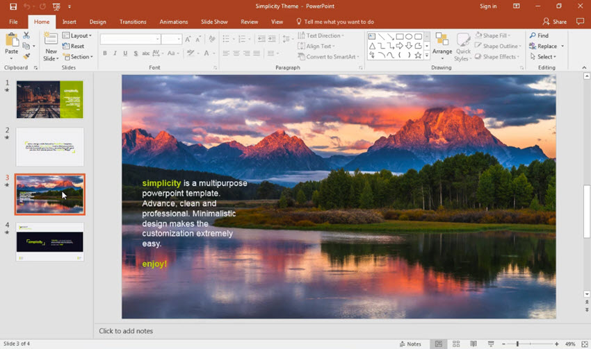Image resolution: width=591 pixels, height=349 pixels.
Task: Open the Section dropdown
Action: tap(78, 56)
